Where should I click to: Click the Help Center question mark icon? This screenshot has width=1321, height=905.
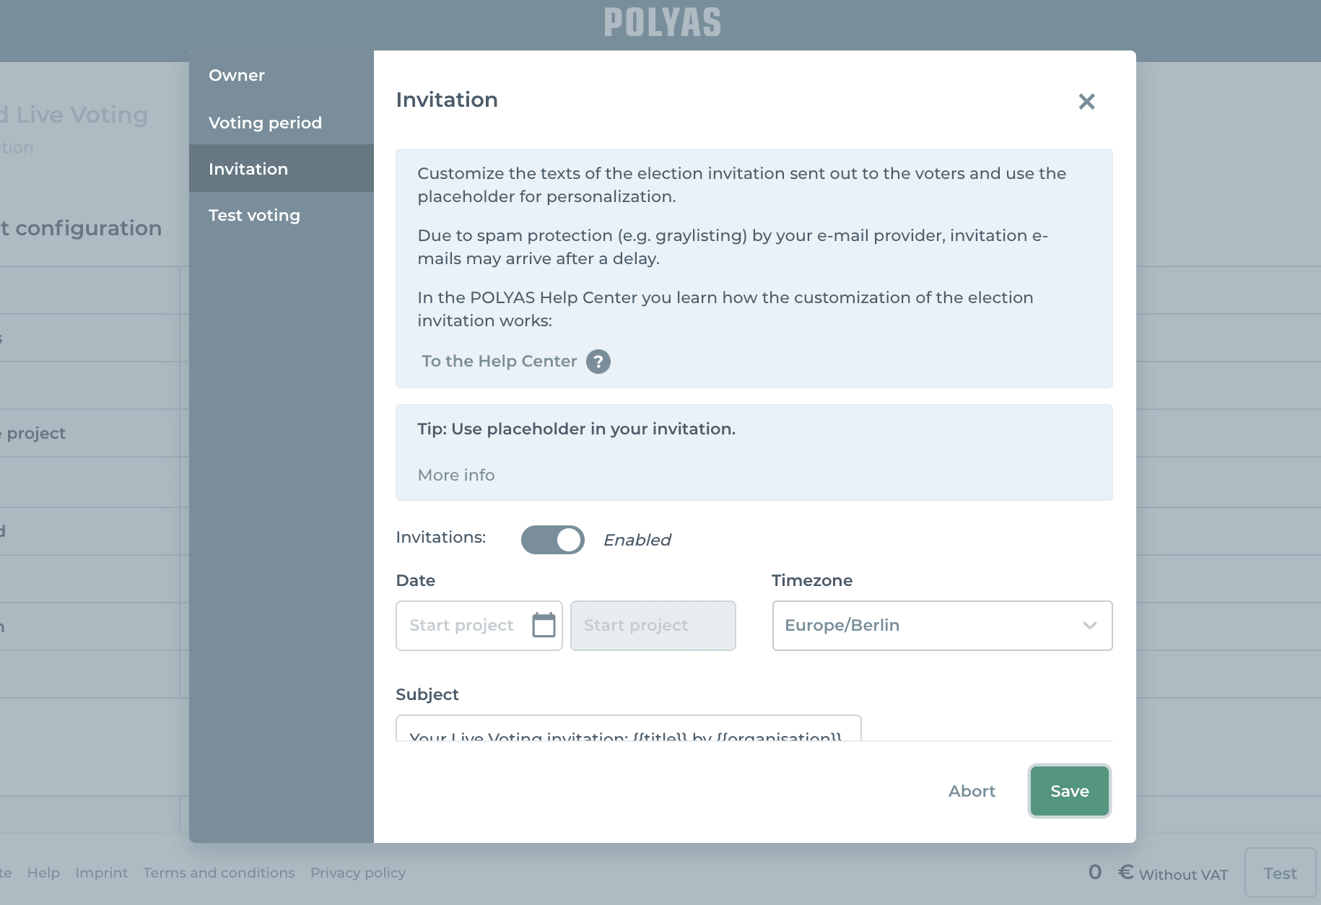pyautogui.click(x=598, y=362)
